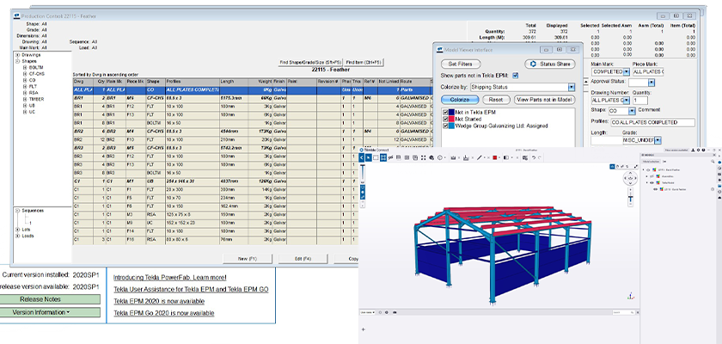Open Introducing Tekla PowerFab link
This screenshot has width=722, height=344.
[170, 277]
